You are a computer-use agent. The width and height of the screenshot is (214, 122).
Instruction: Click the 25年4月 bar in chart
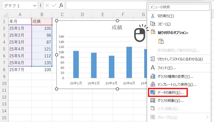click(x=129, y=62)
